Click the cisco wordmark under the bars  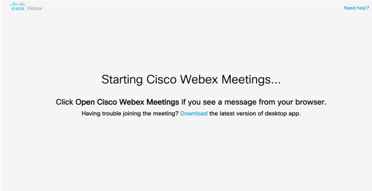pyautogui.click(x=18, y=8)
